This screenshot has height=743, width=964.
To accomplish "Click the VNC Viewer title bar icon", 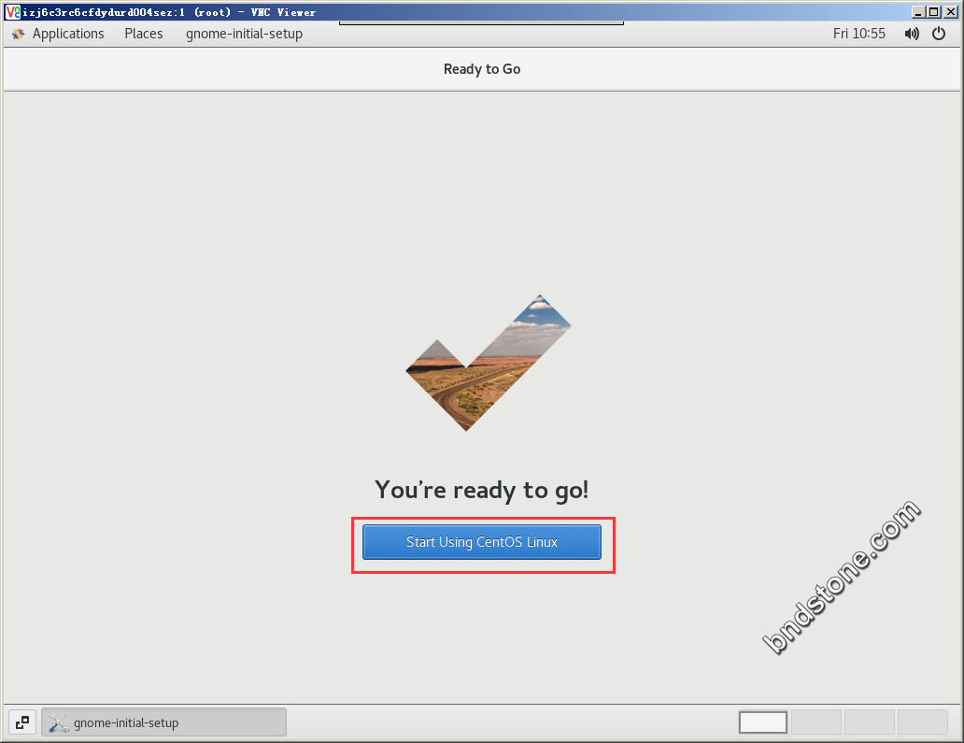I will pyautogui.click(x=12, y=12).
